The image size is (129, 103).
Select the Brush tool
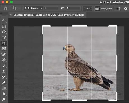click(4, 66)
